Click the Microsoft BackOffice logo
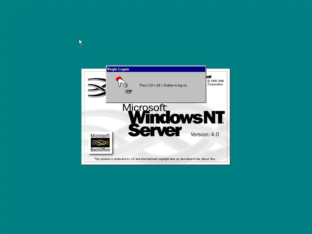This screenshot has width=312, height=234. [x=100, y=143]
